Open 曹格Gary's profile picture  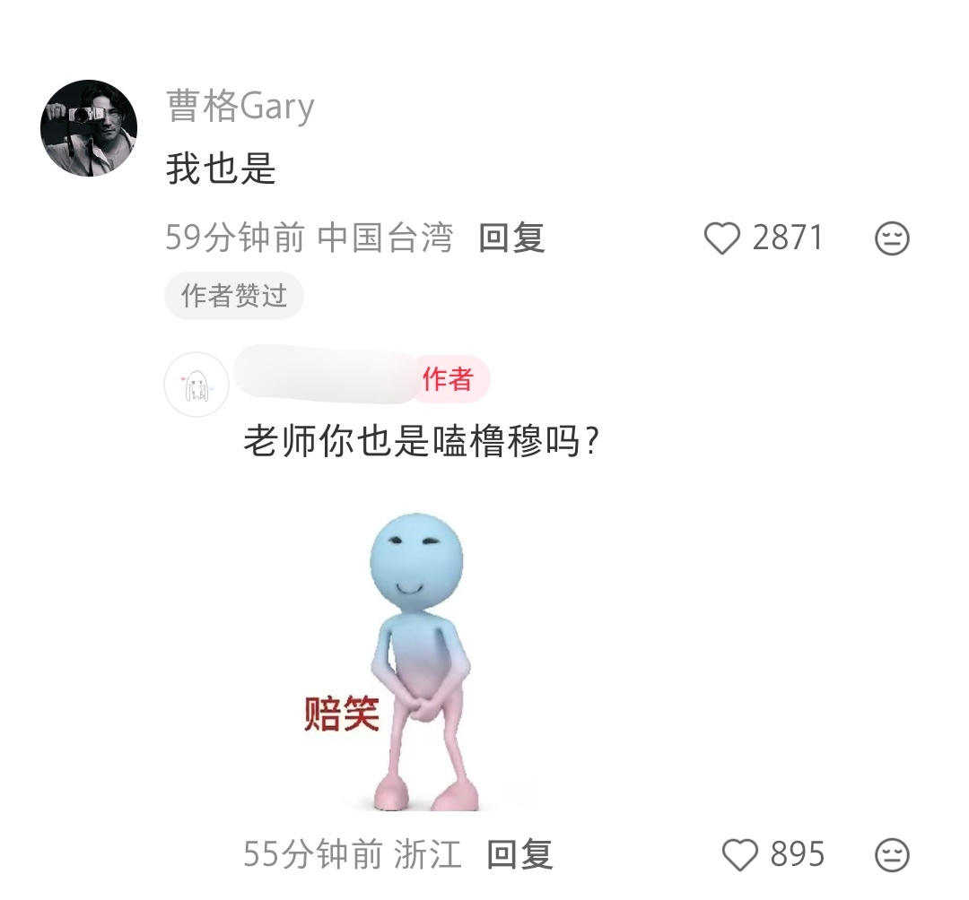click(89, 128)
